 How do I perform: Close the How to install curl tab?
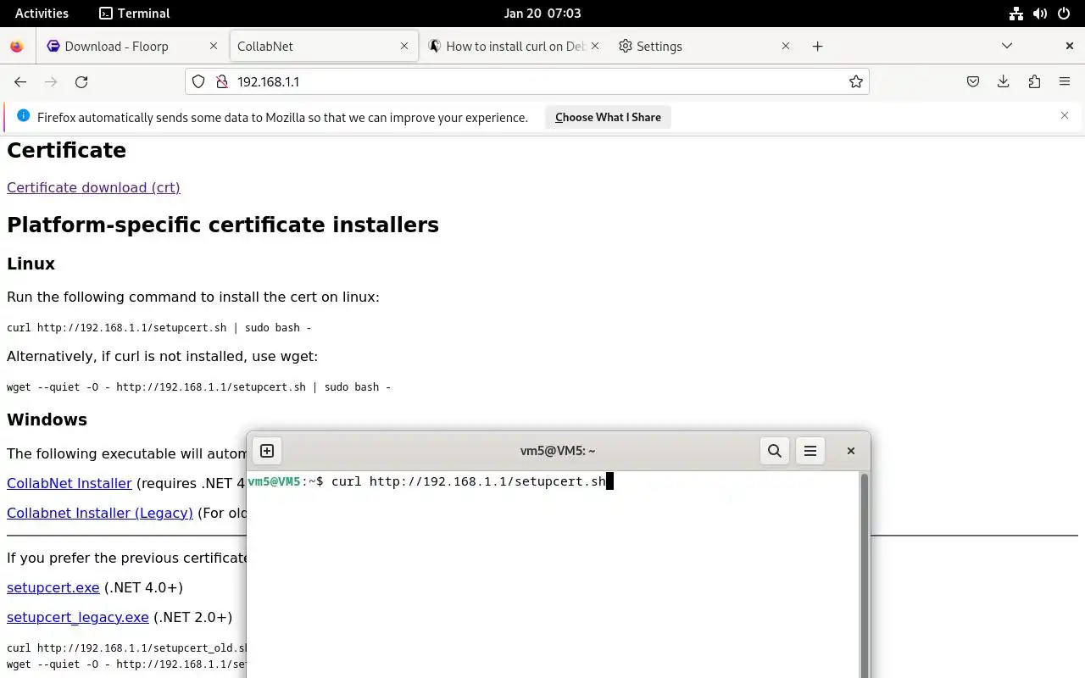coord(595,47)
